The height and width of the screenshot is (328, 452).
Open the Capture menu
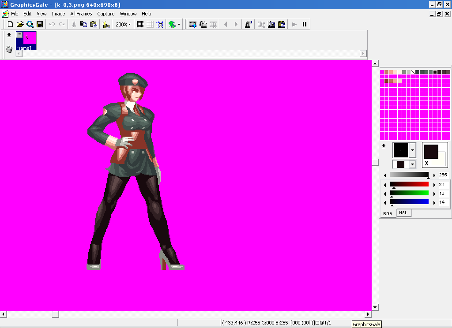point(105,14)
